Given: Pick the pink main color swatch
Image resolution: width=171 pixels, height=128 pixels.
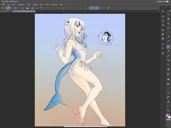Looking at the screenshot, I should tap(167, 115).
